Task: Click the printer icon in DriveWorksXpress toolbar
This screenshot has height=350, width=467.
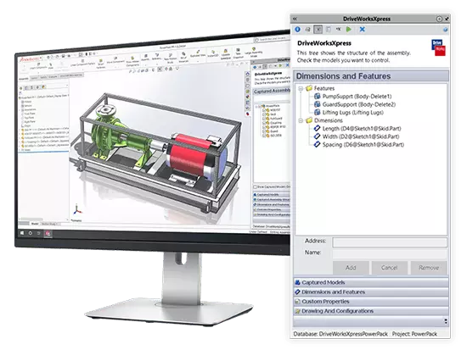Action: coord(307,30)
